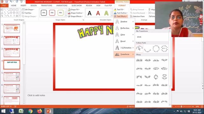This screenshot has width=204, height=114.
Task: Select the red outlined Abc shape style
Action: 52,13
